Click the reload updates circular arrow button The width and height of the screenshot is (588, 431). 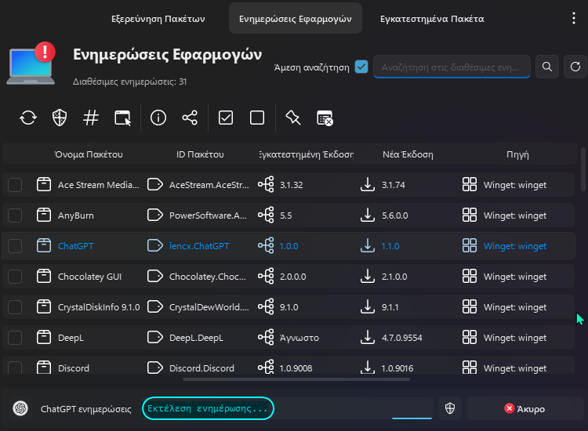point(575,67)
